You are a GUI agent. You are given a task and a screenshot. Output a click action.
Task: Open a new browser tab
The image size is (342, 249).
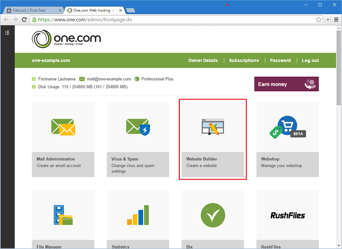pos(130,10)
